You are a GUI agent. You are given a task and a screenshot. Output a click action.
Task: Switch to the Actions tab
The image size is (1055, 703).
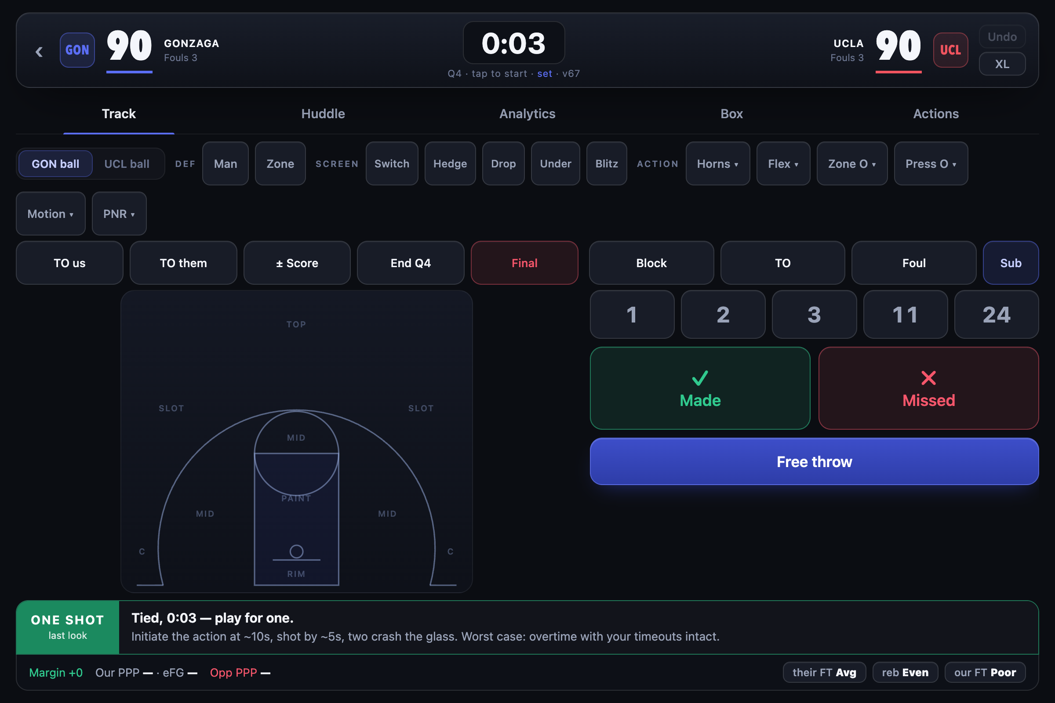(x=936, y=114)
